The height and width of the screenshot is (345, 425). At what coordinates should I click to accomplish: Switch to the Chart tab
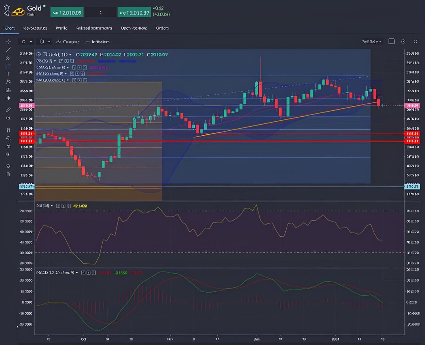[x=10, y=28]
